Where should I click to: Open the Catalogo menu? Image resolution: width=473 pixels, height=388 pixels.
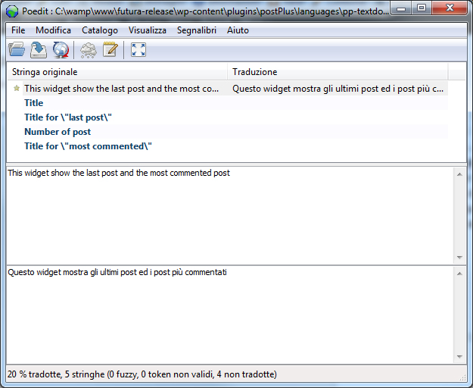[x=100, y=30]
